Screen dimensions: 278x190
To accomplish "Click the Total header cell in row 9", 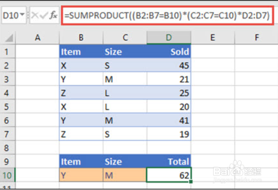I will pyautogui.click(x=169, y=161).
